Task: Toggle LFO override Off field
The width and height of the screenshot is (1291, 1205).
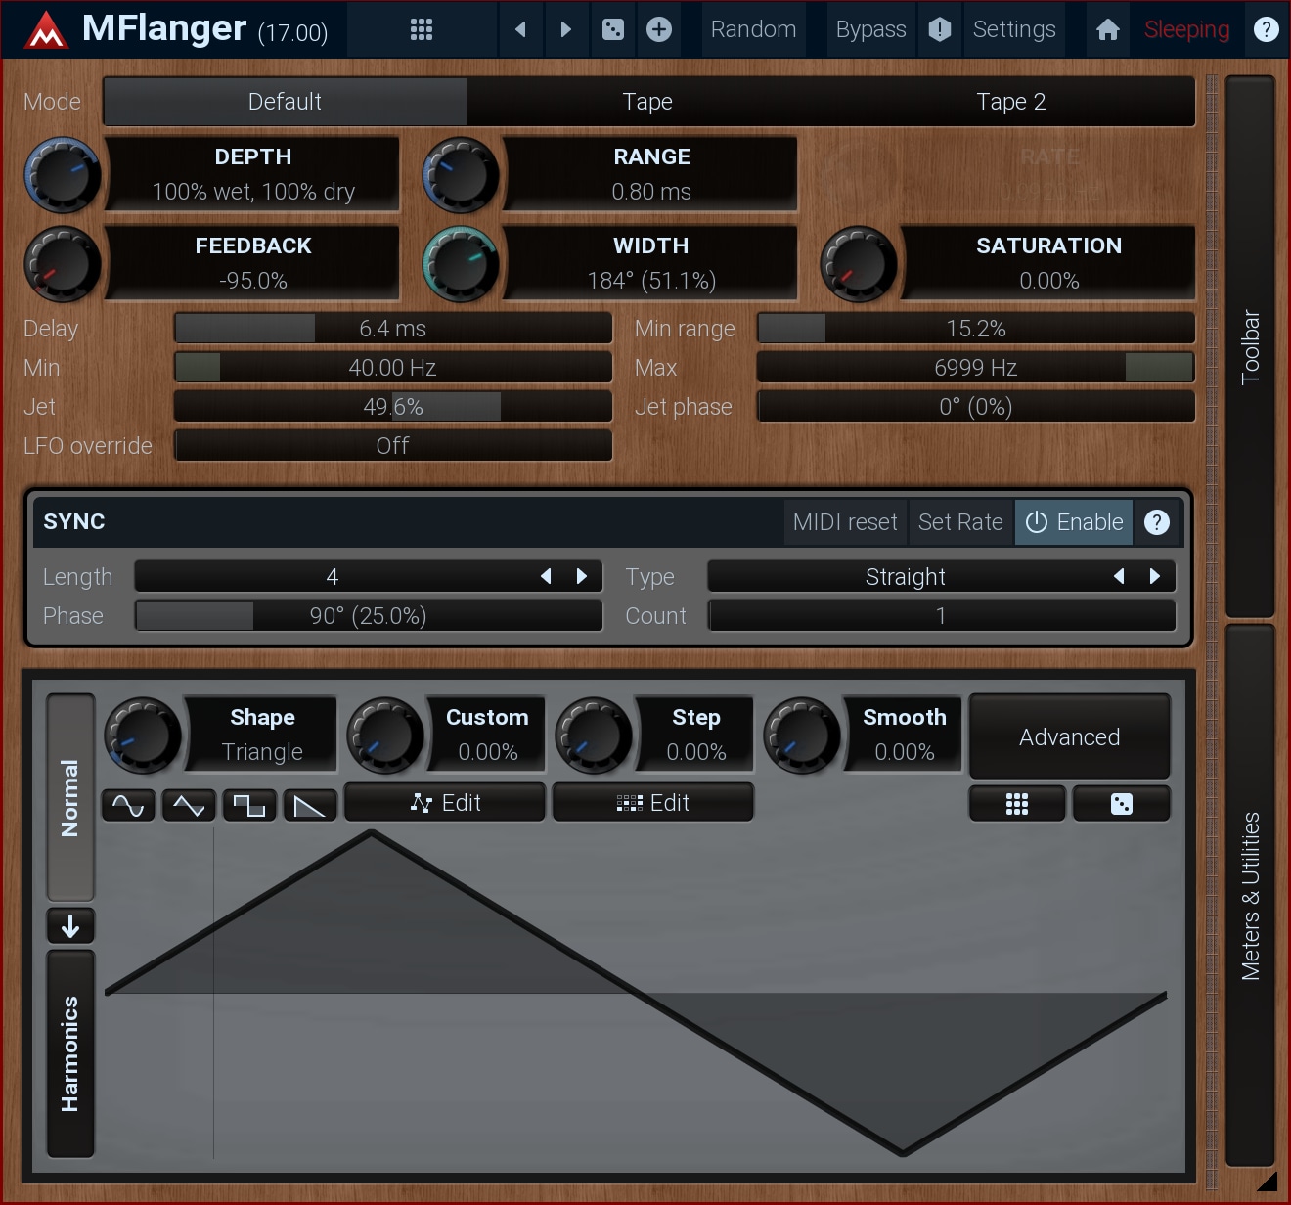Action: 393,446
